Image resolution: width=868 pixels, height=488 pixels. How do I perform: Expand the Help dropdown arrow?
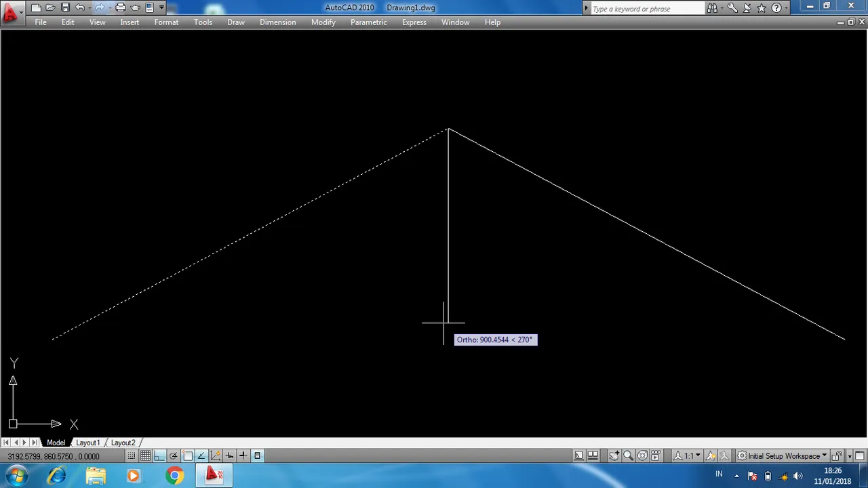(x=786, y=8)
